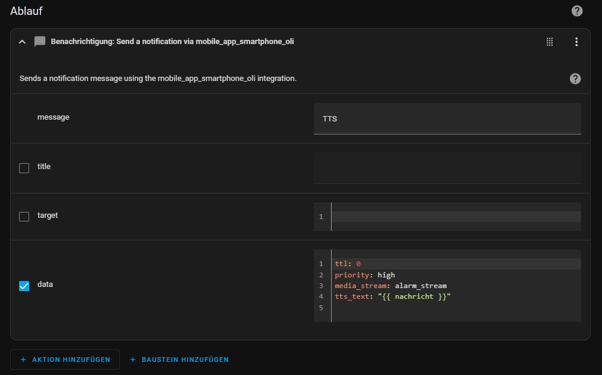Click the notification chat bubble icon
Viewport: 602px width, 375px height.
point(39,42)
